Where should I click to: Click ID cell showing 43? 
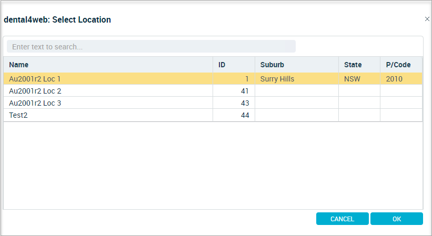(x=234, y=103)
